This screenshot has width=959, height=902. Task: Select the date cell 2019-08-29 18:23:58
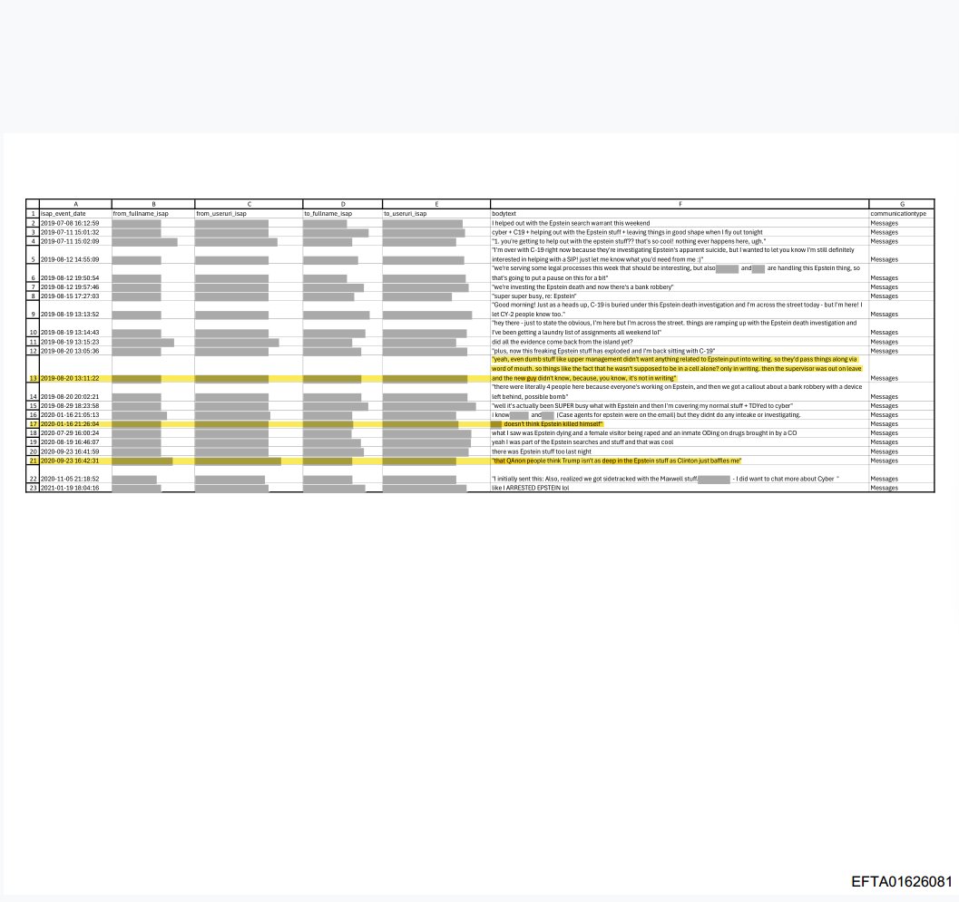click(76, 406)
